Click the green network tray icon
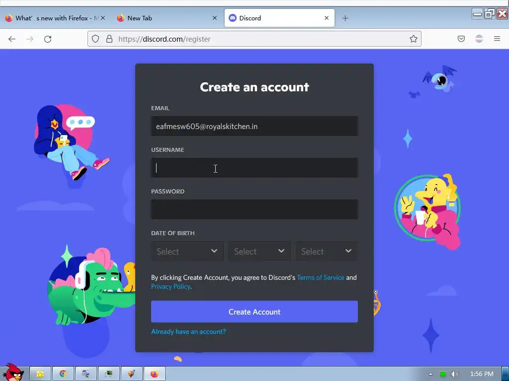This screenshot has height=381, width=509. (x=443, y=374)
